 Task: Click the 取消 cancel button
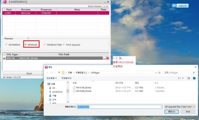pos(188,112)
